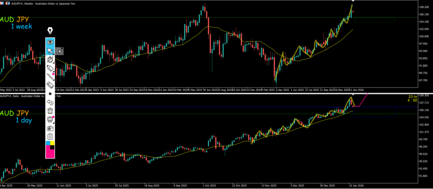Image resolution: width=433 pixels, height=189 pixels.
Task: Click the black dot brush size button
Action: [x=50, y=93]
